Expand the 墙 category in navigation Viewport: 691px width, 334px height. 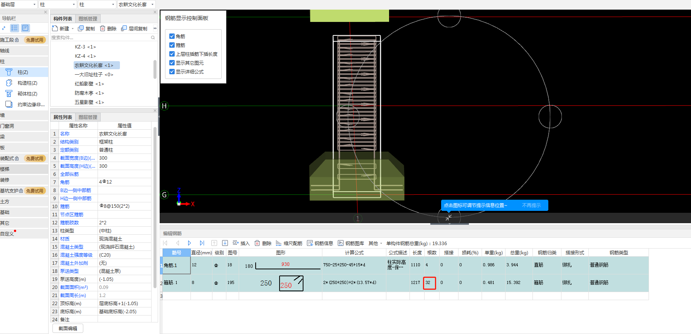(24, 115)
